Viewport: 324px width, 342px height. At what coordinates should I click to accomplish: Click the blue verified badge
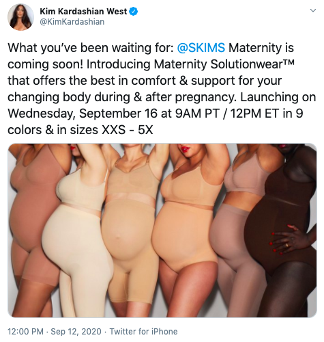(x=134, y=12)
